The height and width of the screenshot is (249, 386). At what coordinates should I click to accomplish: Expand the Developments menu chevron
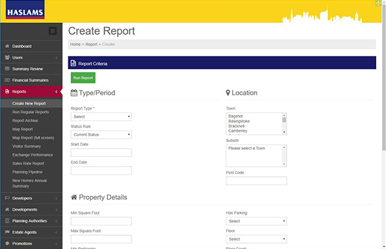point(57,210)
